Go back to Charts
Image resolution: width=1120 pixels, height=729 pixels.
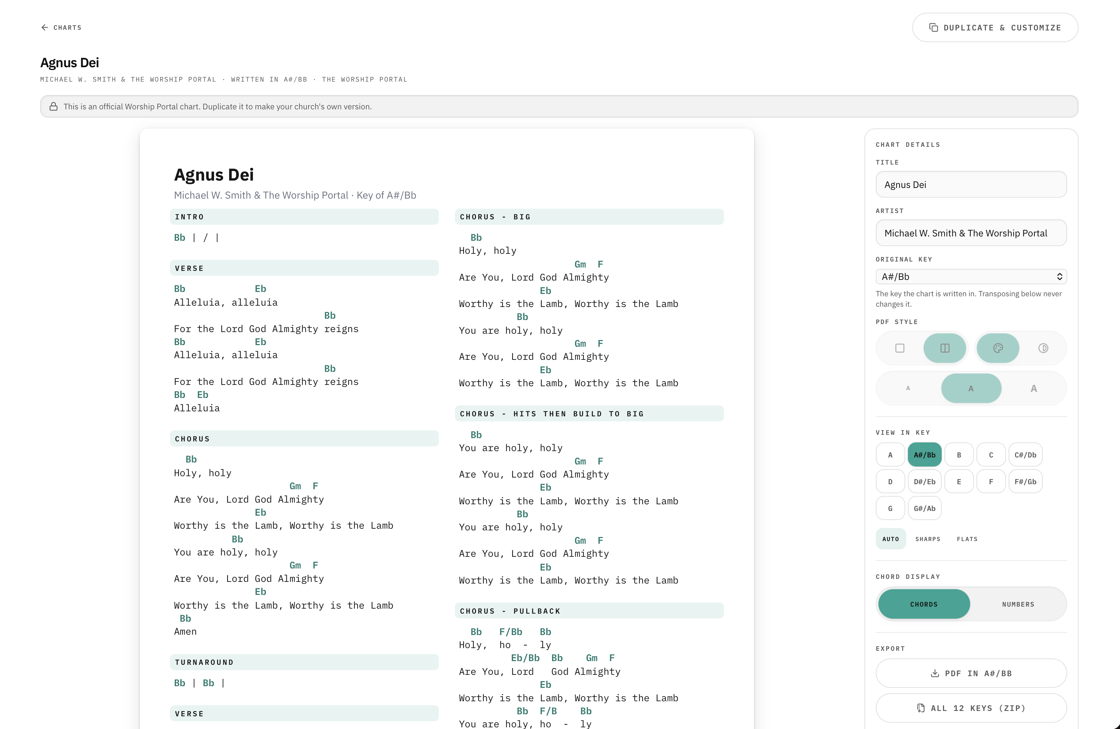(x=61, y=27)
